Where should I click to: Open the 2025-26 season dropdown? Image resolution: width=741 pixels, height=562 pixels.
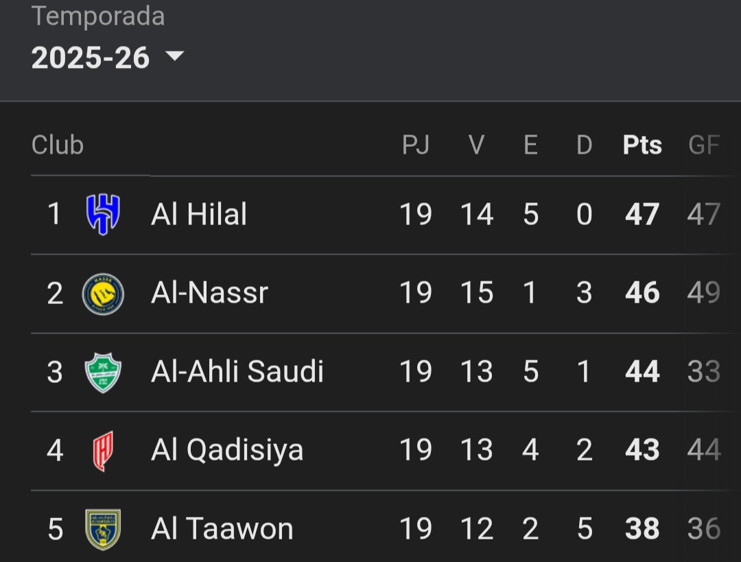[x=91, y=58]
